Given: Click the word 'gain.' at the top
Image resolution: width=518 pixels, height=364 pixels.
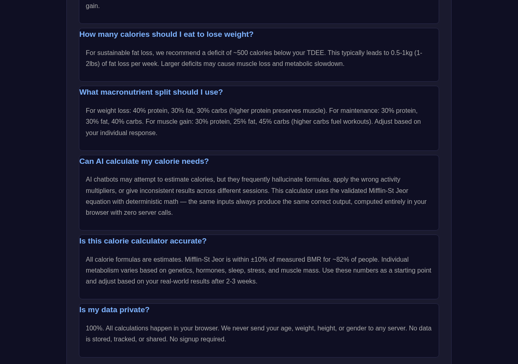Looking at the screenshot, I should coord(93,6).
